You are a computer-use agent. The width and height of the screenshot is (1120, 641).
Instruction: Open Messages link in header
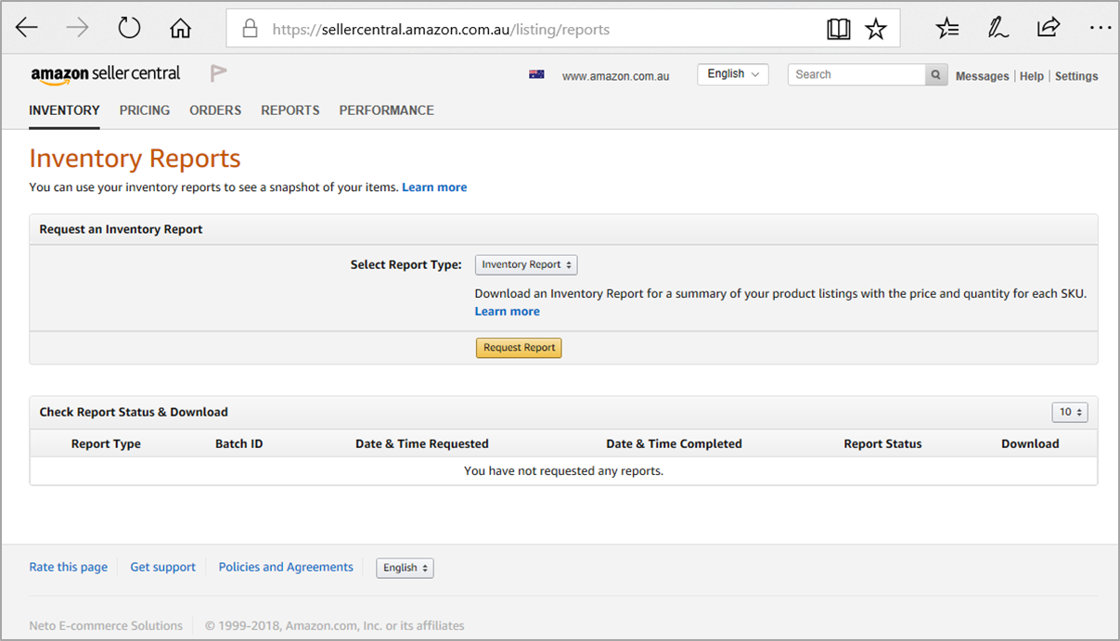coord(982,76)
